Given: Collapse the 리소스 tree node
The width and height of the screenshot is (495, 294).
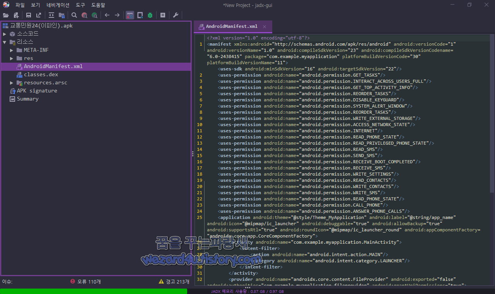Looking at the screenshot, I should click(5, 42).
